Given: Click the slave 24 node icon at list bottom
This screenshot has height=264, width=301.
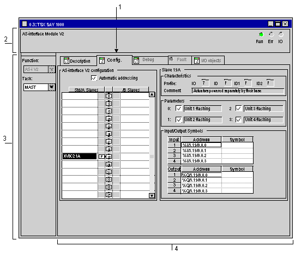Looking at the screenshot, I should click(109, 195).
